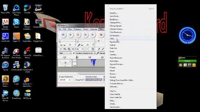Zoom in with the magnifier icon
200x112 pixels.
(99, 49)
